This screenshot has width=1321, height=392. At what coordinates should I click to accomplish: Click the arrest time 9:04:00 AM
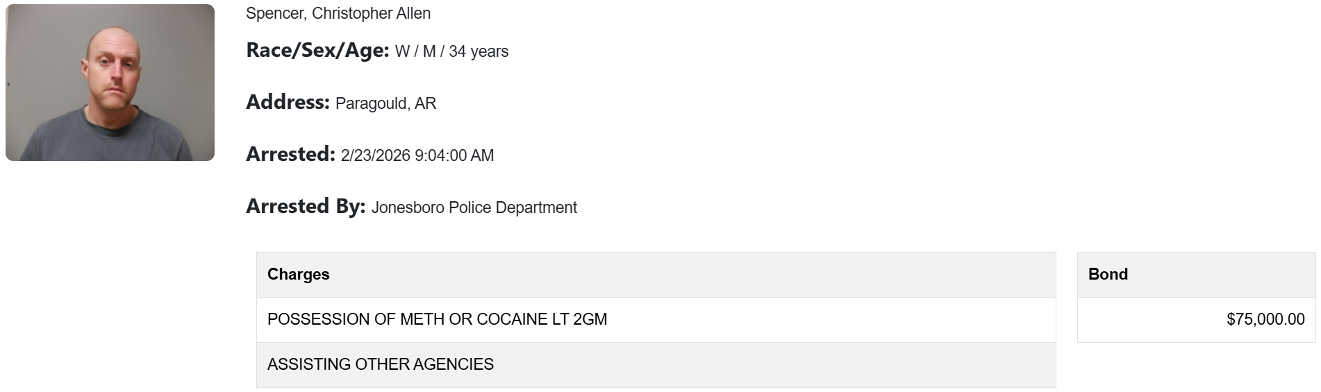(x=454, y=155)
